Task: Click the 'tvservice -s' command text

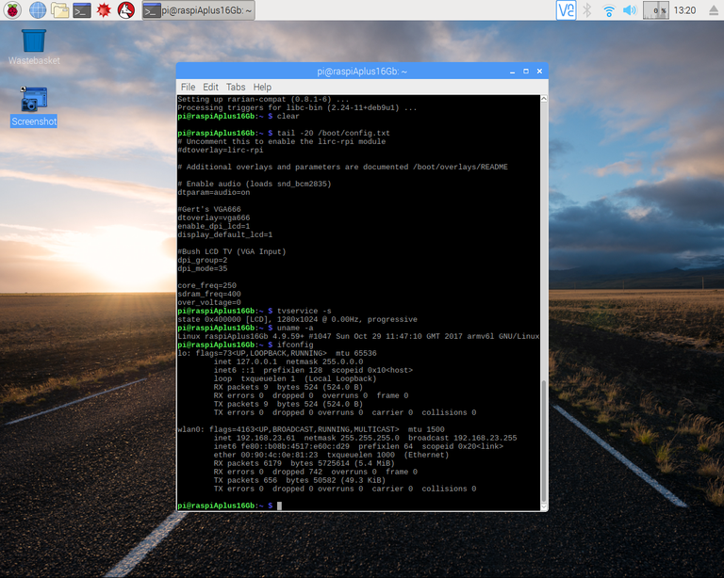Action: [304, 311]
